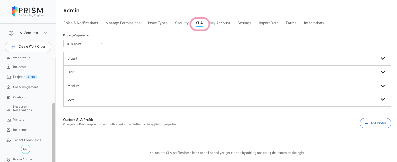Expand the Medium SLA chevron
The width and height of the screenshot is (397, 162).
pos(383,86)
